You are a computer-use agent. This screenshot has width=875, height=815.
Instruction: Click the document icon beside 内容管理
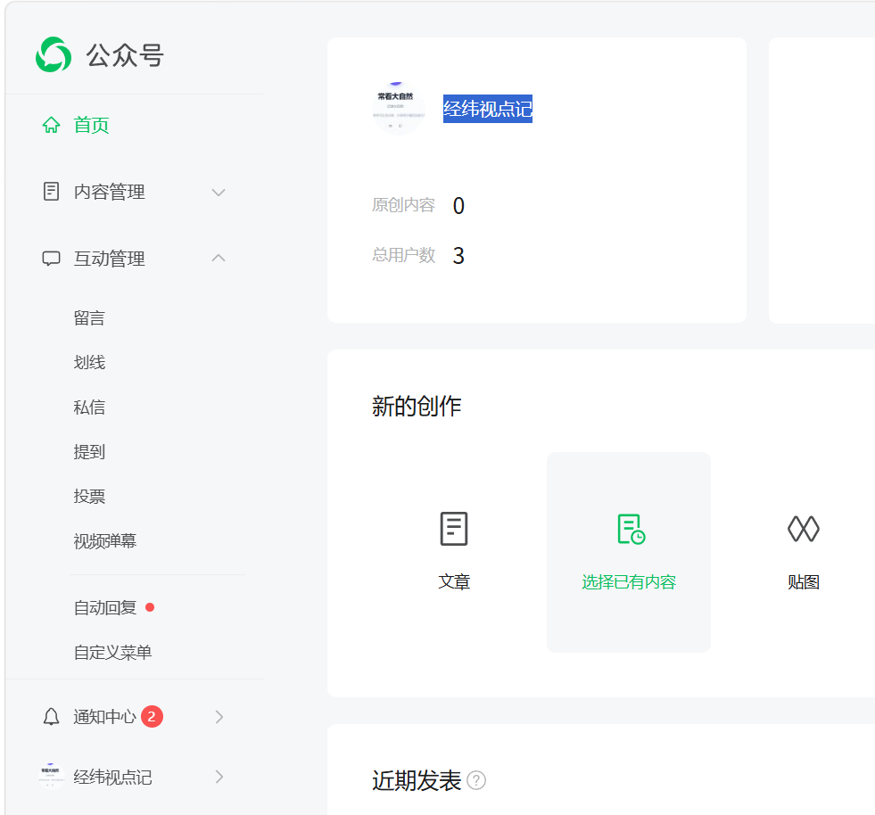[52, 192]
